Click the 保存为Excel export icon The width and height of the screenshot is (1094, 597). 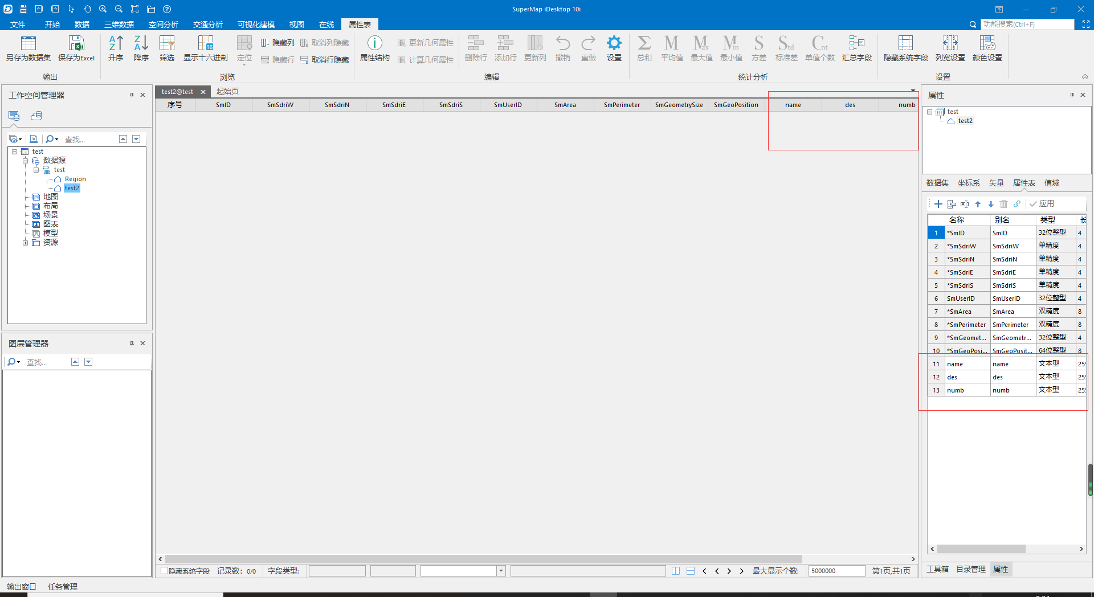[x=76, y=43]
